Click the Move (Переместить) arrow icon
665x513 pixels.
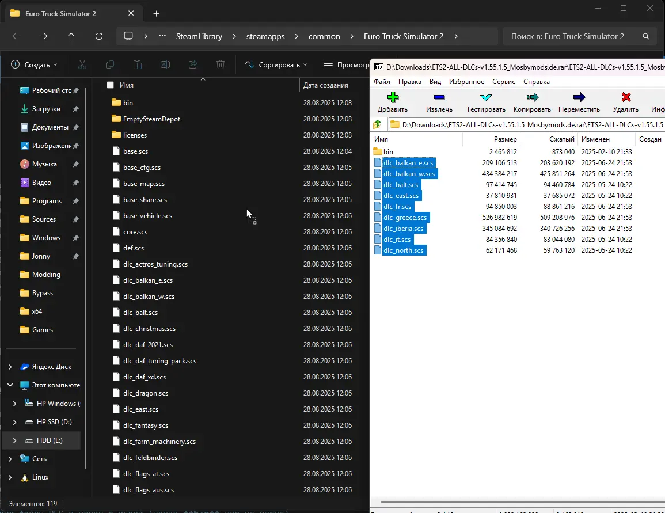(579, 97)
